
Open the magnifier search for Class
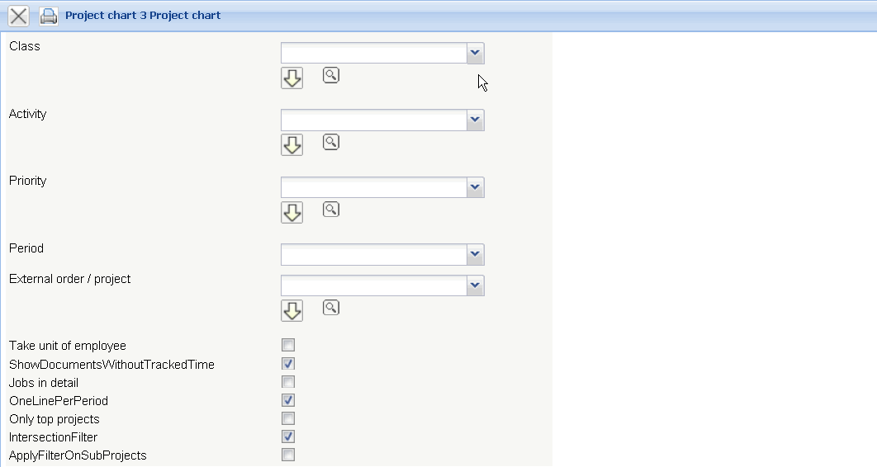pyautogui.click(x=330, y=76)
